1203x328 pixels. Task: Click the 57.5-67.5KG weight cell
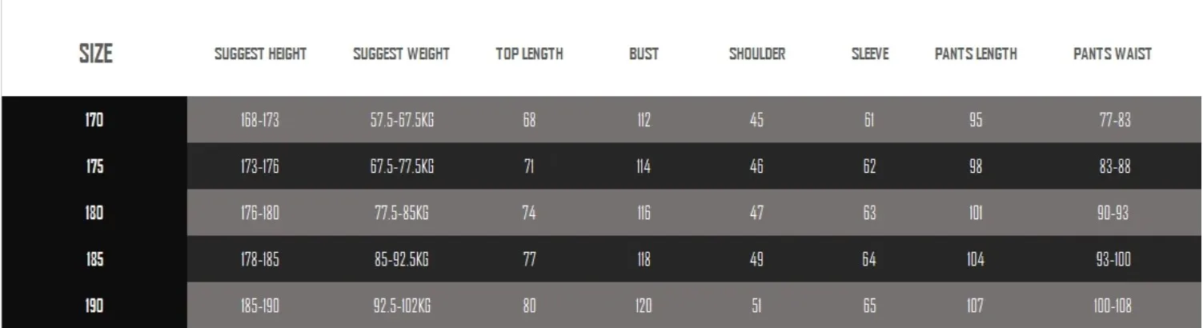pos(402,120)
